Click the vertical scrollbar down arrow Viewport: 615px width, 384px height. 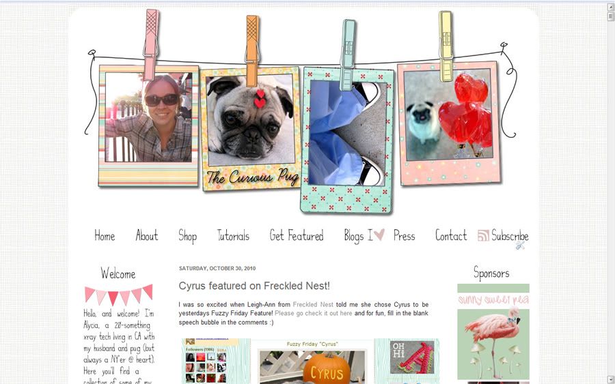click(x=611, y=379)
